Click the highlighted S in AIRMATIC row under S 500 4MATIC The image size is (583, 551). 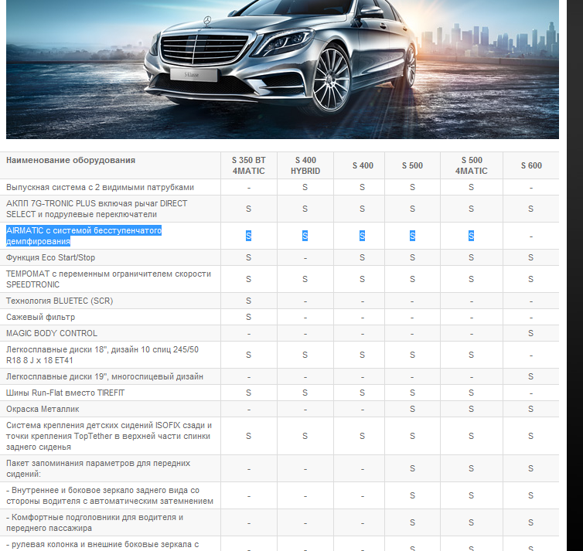click(471, 236)
